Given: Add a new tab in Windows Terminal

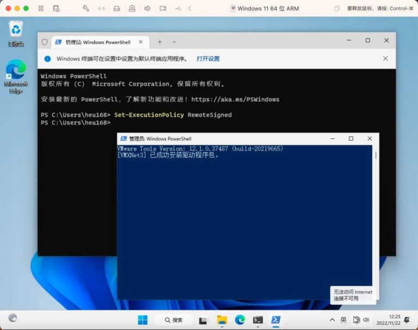Looking at the screenshot, I should tap(159, 42).
